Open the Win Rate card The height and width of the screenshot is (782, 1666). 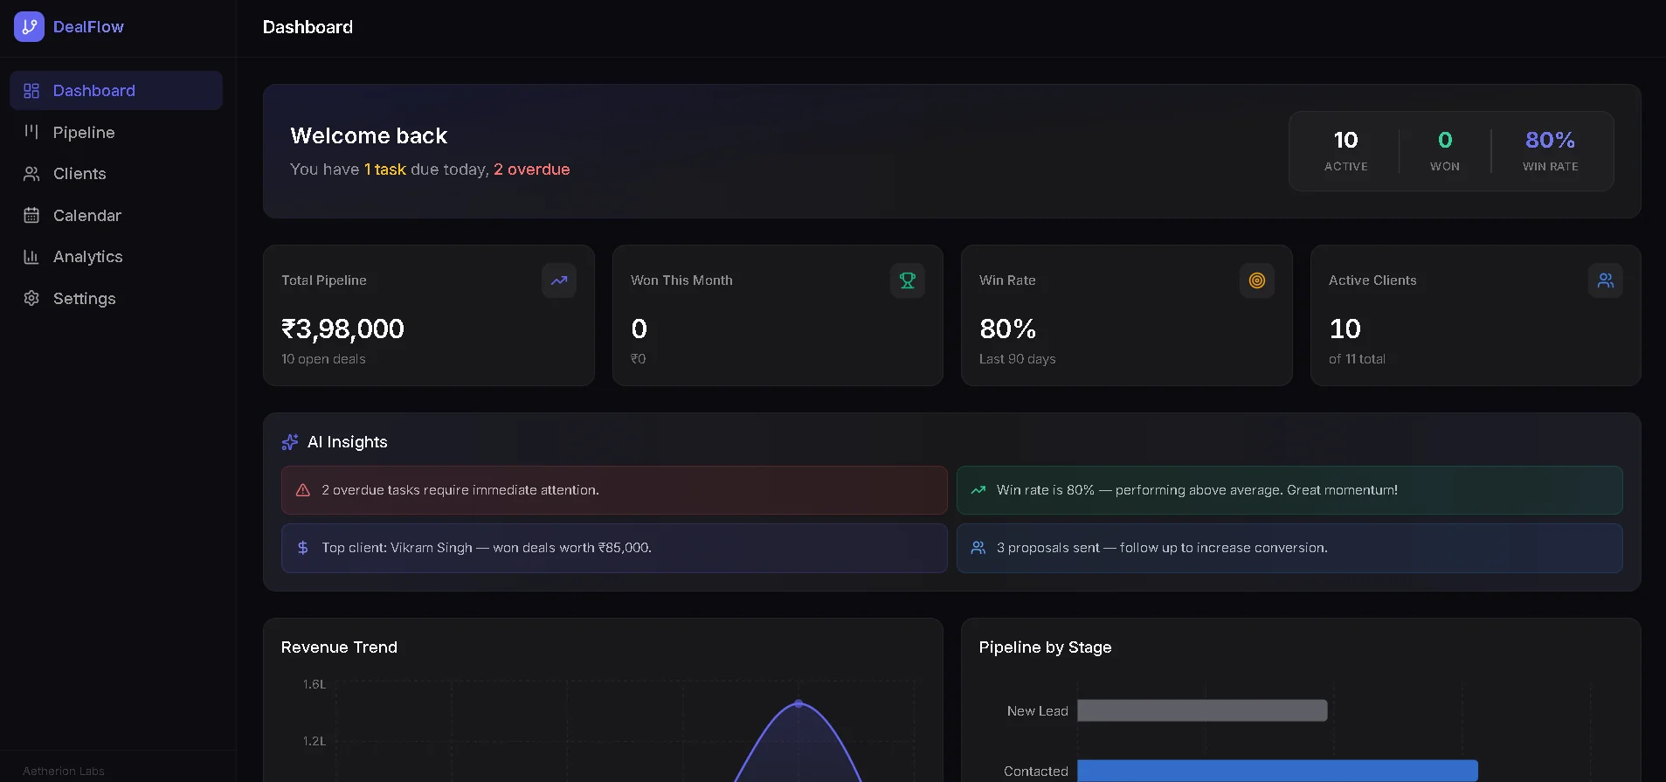point(1126,315)
